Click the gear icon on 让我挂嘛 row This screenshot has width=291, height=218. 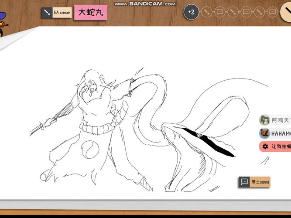[265, 146]
